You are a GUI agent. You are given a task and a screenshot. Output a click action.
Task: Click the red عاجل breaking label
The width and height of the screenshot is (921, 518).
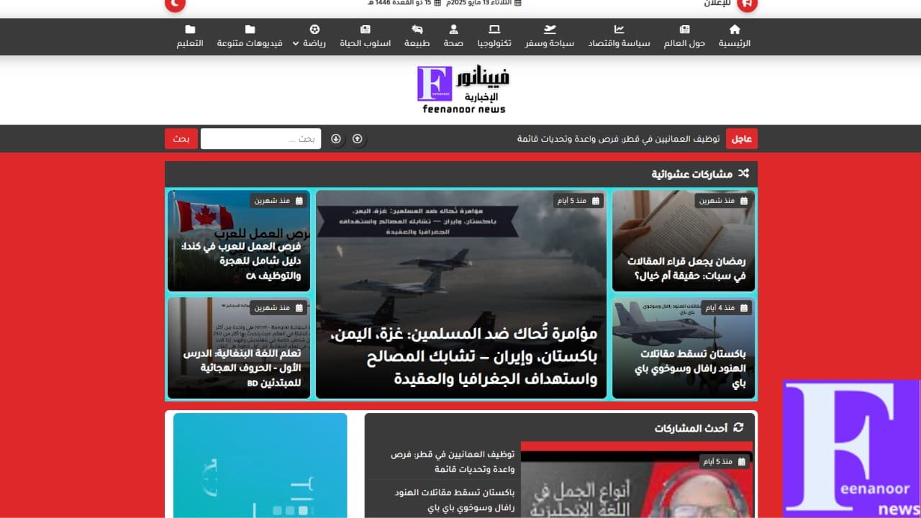[x=742, y=139]
